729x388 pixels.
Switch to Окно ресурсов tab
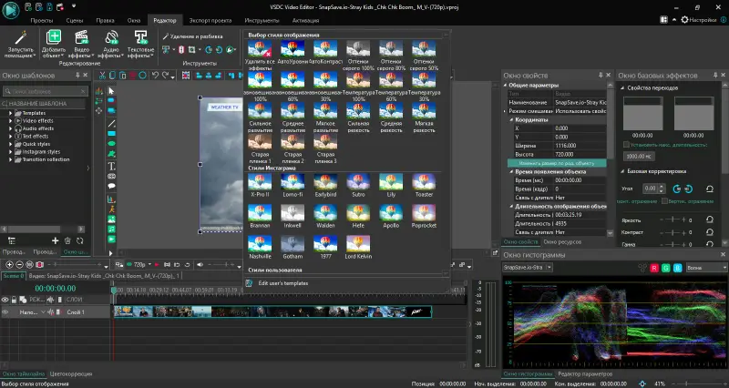pos(562,241)
